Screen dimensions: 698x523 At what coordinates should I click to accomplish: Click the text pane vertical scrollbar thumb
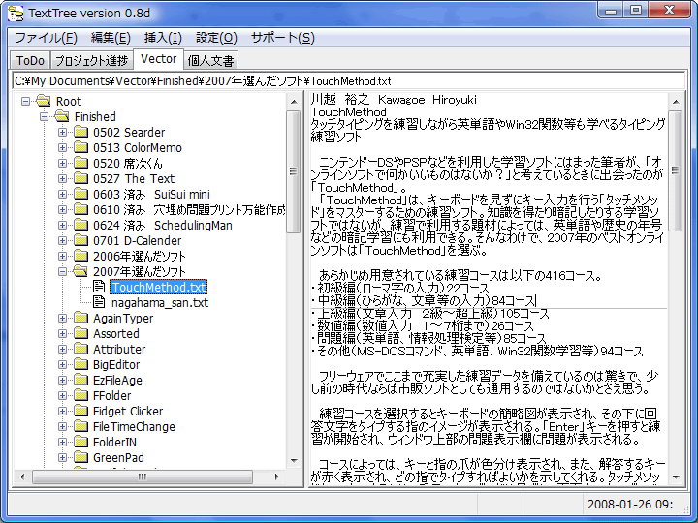coord(676,170)
